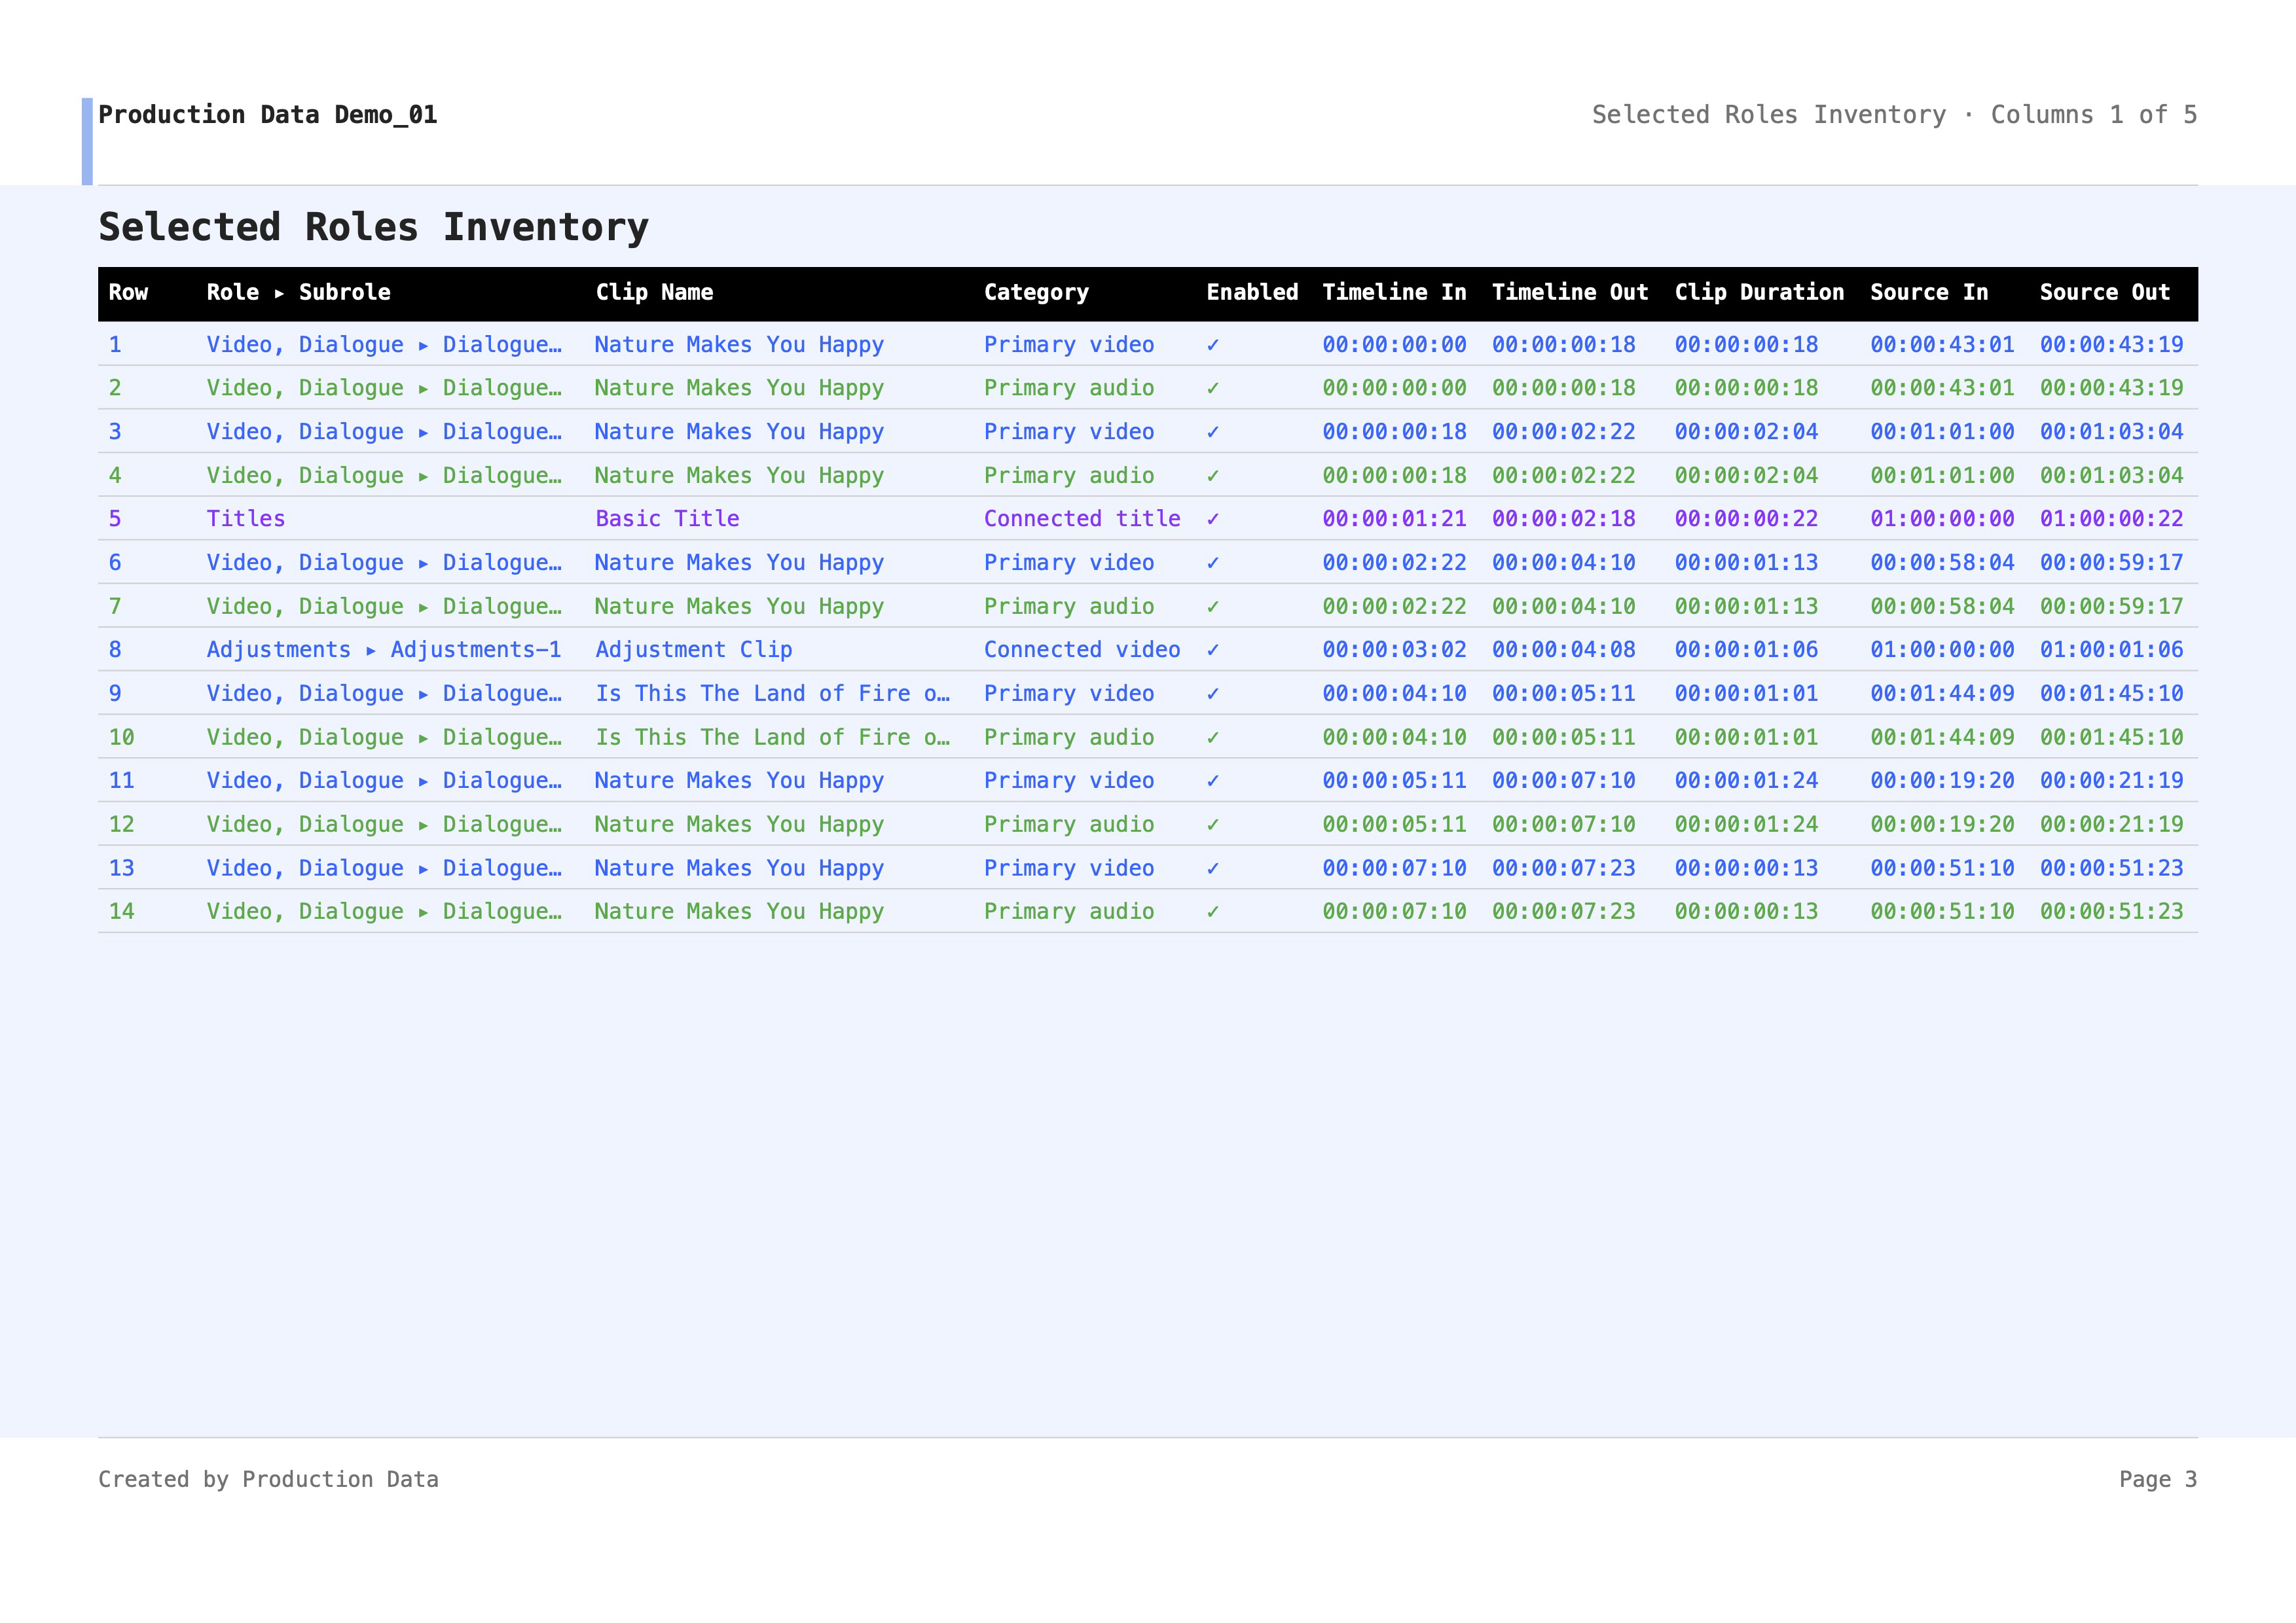Screen dimensions: 2296x1623
Task: Click Source Out 00:00:51:23 in row 14
Action: 2111,912
